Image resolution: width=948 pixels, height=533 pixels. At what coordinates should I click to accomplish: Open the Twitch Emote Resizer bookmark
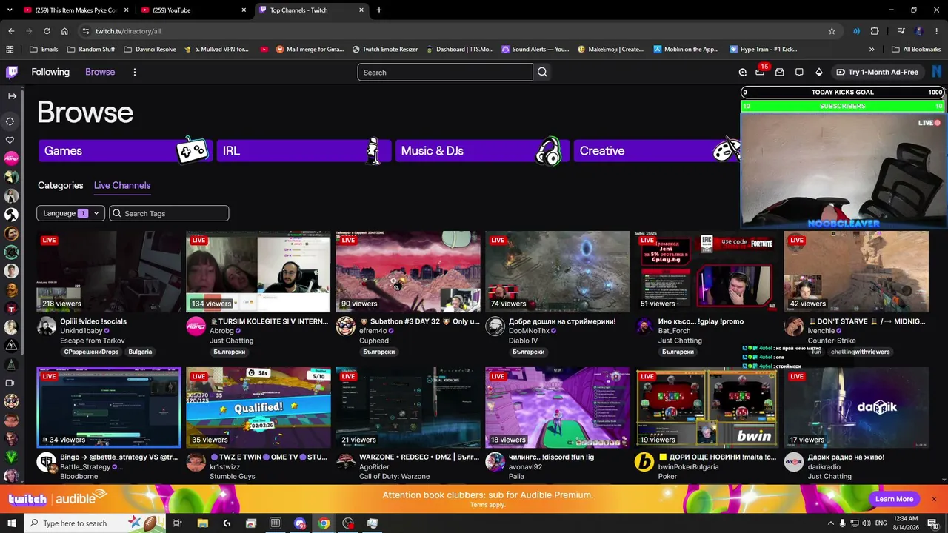[x=385, y=50]
